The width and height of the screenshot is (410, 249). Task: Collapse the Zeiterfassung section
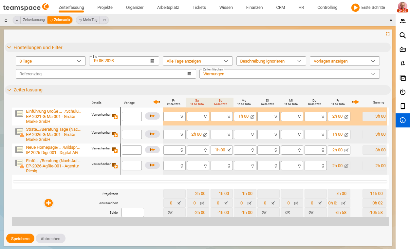click(x=9, y=90)
